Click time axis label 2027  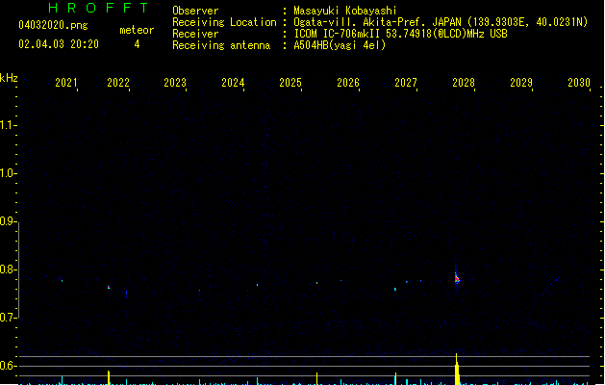pyautogui.click(x=406, y=83)
